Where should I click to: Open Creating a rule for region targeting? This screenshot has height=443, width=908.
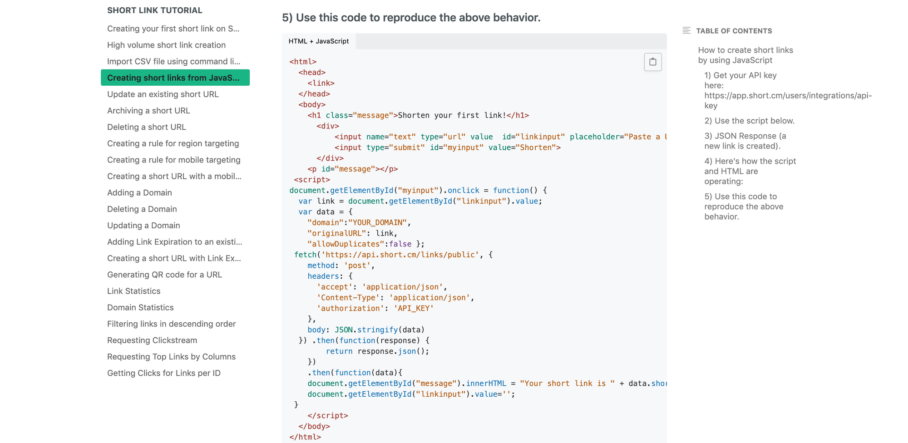[173, 143]
